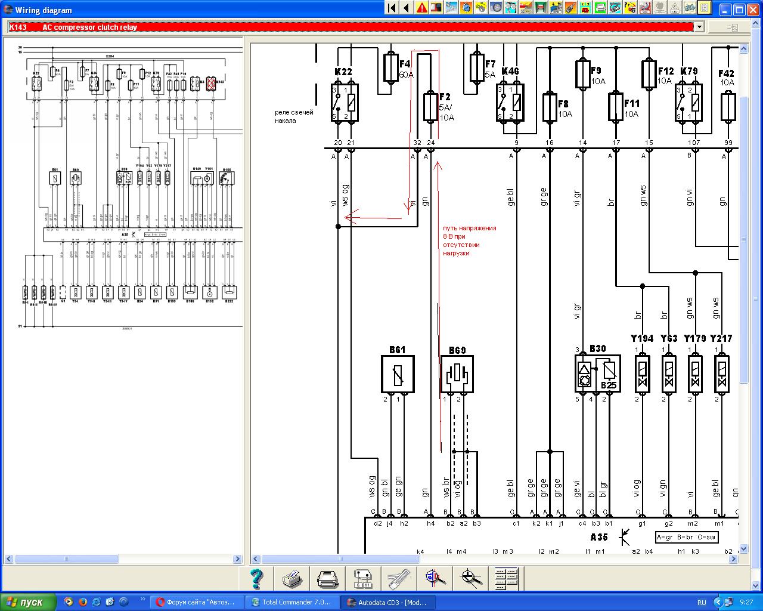This screenshot has height=611, width=763.
Task: Select the K143 AC compressor clutch relay field
Action: click(351, 27)
